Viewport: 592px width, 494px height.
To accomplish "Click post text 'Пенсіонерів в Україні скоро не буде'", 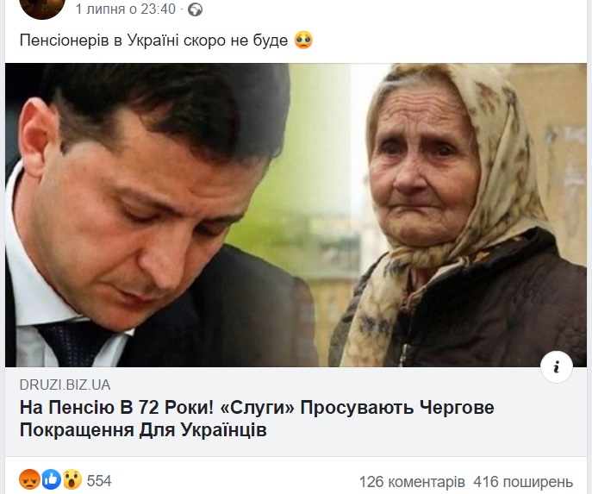I will (153, 41).
